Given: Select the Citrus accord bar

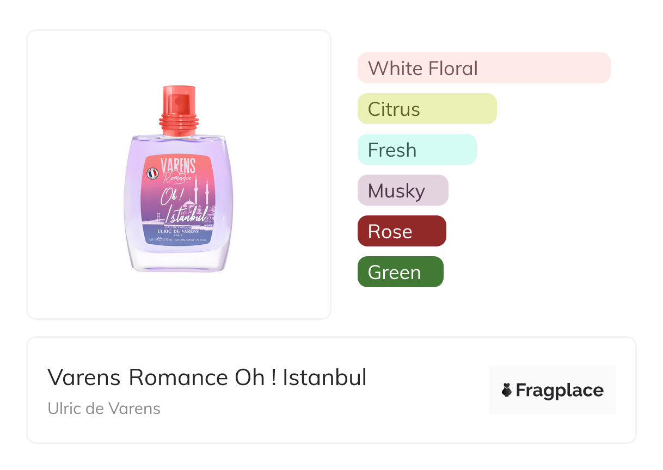Looking at the screenshot, I should [x=427, y=109].
